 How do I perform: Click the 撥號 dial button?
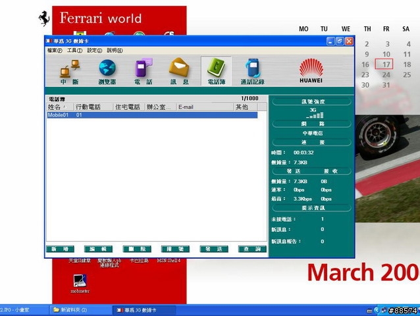176,249
